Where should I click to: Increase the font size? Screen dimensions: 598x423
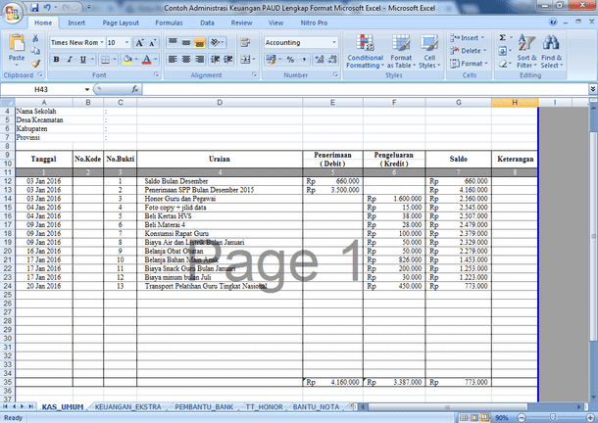(139, 43)
